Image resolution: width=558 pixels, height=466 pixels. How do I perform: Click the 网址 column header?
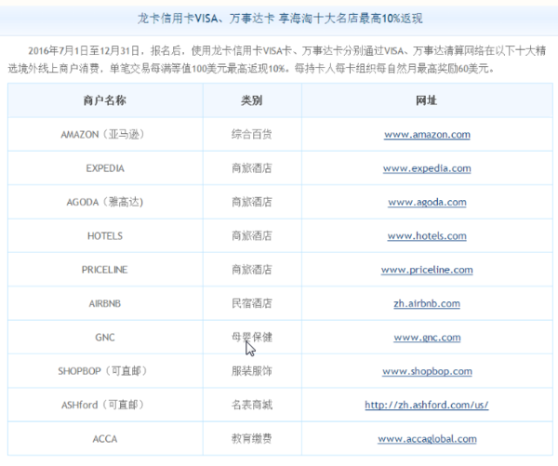point(427,100)
